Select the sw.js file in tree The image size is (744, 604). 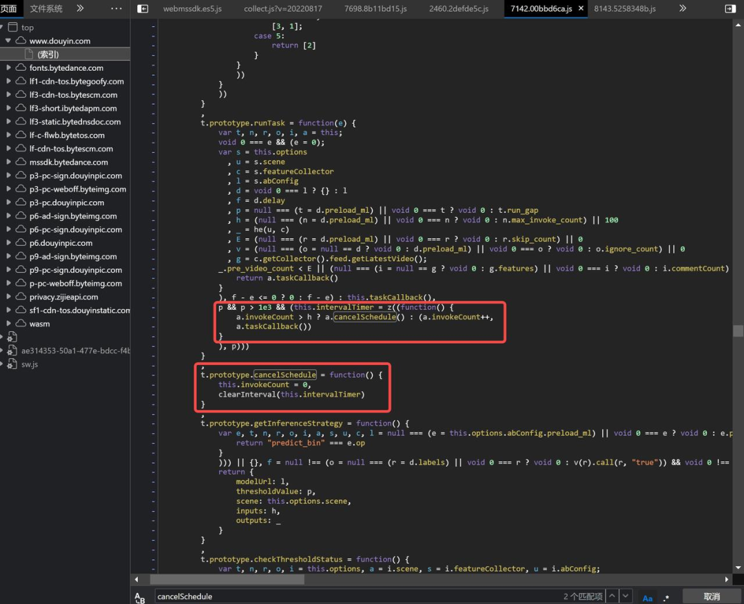pos(30,364)
